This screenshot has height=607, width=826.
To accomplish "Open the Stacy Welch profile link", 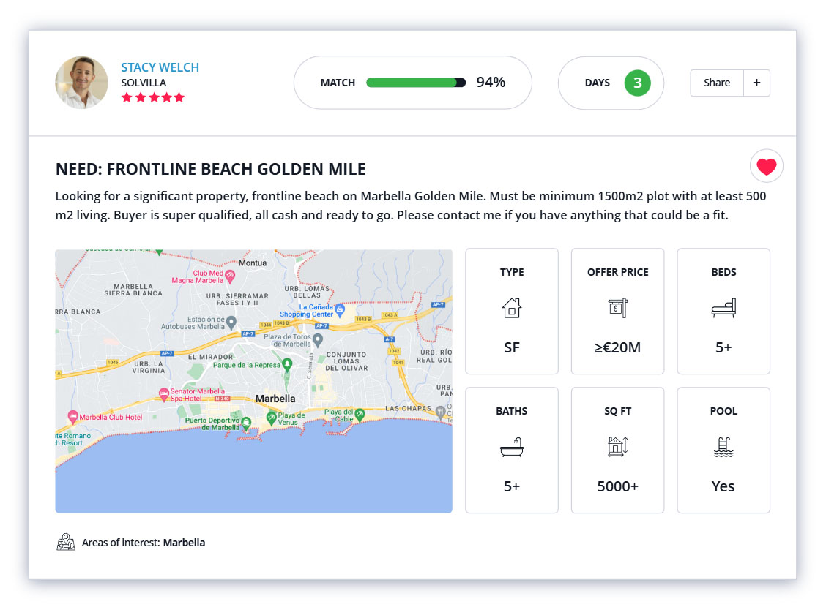I will [160, 67].
